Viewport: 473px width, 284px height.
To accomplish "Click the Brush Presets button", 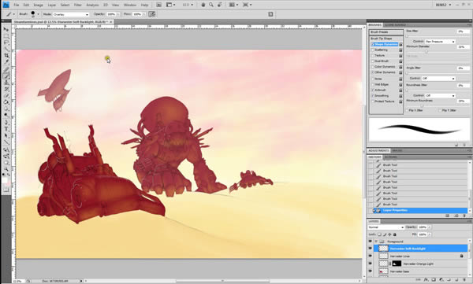I will (386, 32).
